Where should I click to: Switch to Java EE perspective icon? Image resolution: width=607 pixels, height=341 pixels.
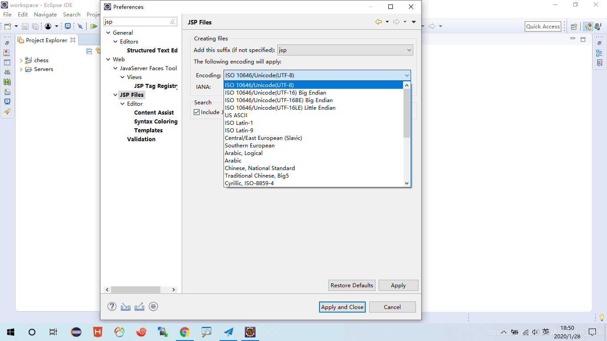pos(588,27)
